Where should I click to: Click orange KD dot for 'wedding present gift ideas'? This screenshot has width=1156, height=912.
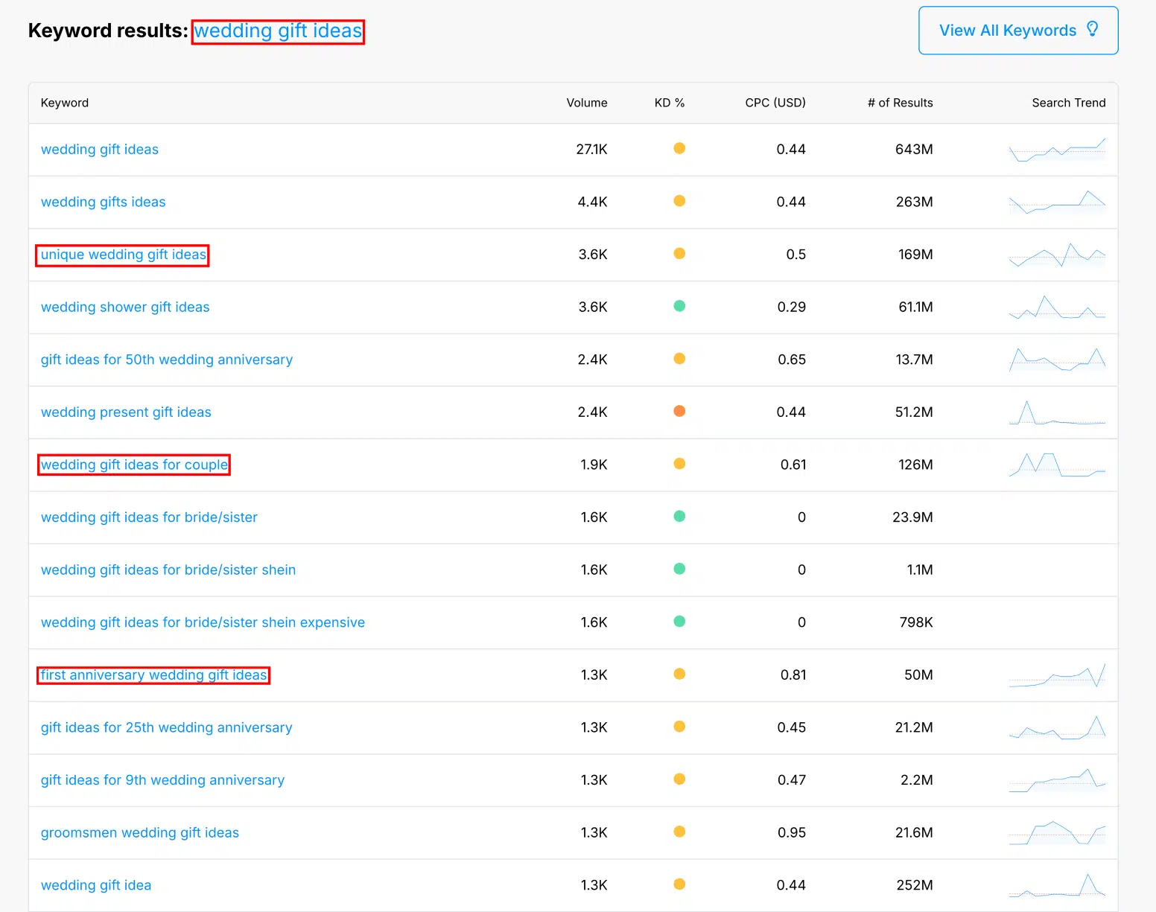[679, 411]
